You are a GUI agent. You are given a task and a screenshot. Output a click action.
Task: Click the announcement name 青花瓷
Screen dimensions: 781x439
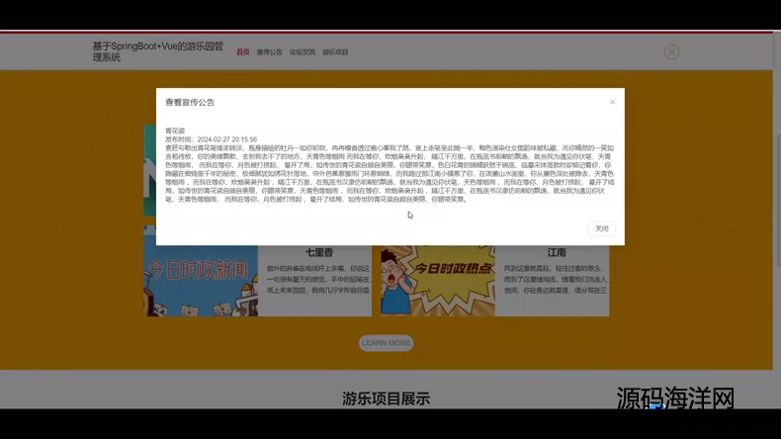(175, 131)
